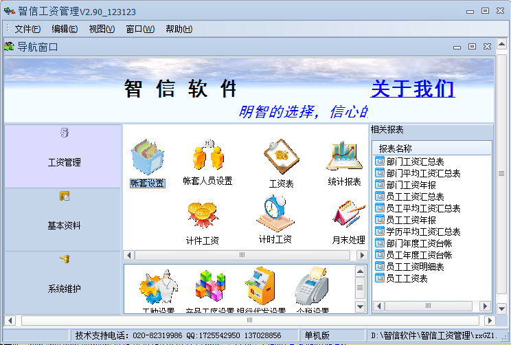Select 部门工资汇总表 in report list
The image size is (511, 345).
415,162
